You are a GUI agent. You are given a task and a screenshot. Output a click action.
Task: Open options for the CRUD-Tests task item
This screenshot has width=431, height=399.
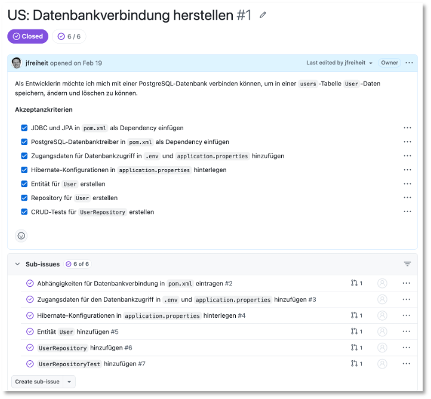pos(407,211)
